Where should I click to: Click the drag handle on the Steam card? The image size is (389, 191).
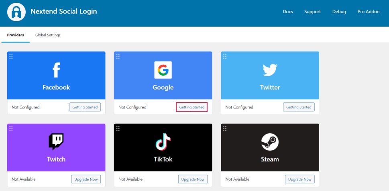click(x=225, y=129)
